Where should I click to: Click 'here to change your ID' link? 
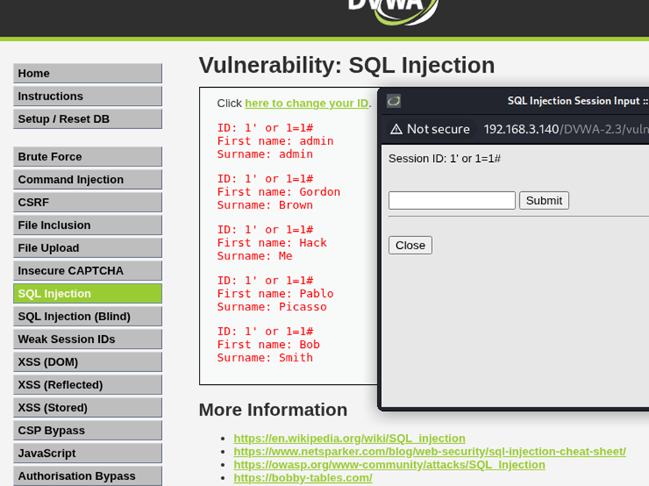point(307,103)
